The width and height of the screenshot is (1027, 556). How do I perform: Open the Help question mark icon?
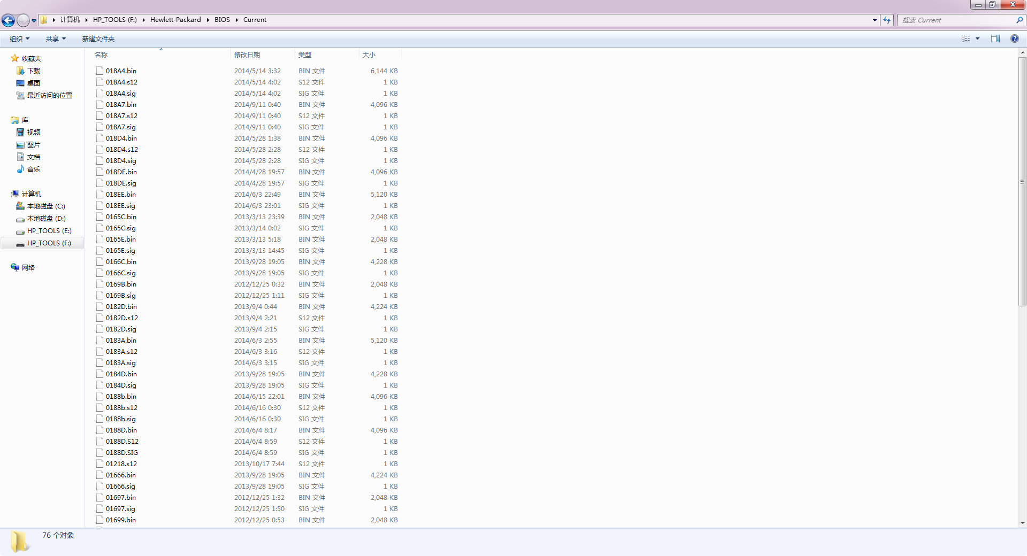[x=1014, y=38]
